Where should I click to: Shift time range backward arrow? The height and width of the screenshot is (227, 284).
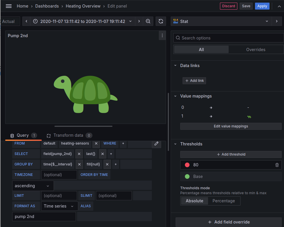(x=26, y=21)
